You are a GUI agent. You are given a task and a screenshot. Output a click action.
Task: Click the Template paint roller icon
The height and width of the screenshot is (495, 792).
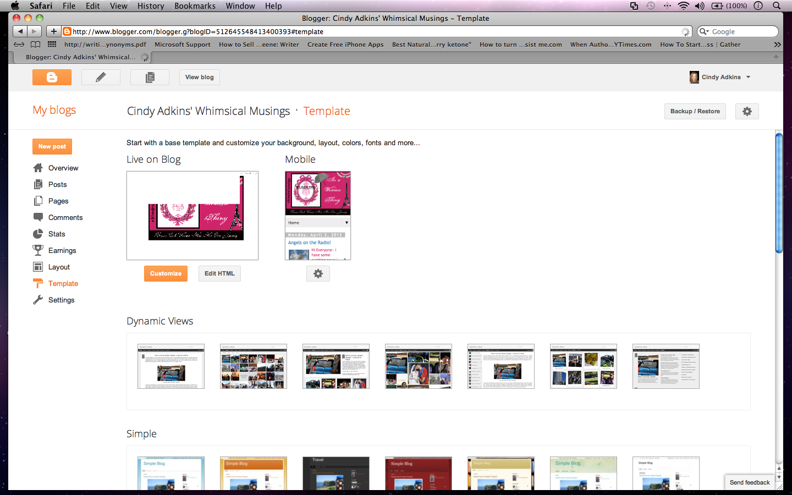click(38, 283)
